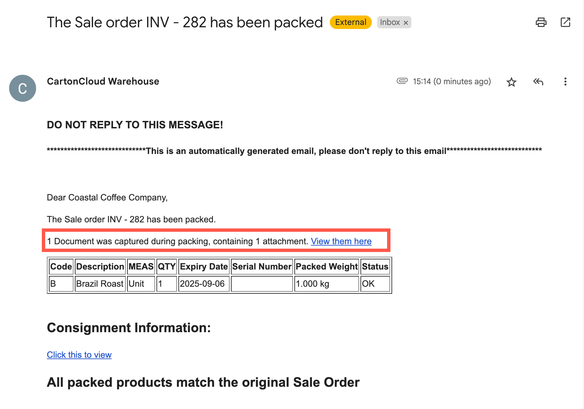The height and width of the screenshot is (409, 584).
Task: Click the paperclip attachment icon
Action: click(402, 81)
